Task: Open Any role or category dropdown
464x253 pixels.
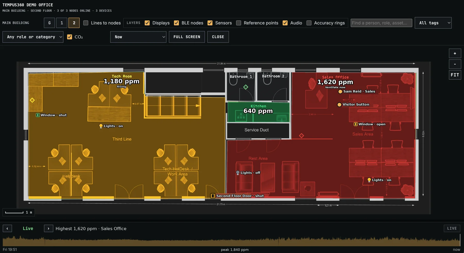Action: (33, 37)
